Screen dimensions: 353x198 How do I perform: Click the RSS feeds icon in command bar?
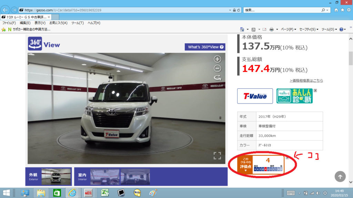pyautogui.click(x=253, y=30)
